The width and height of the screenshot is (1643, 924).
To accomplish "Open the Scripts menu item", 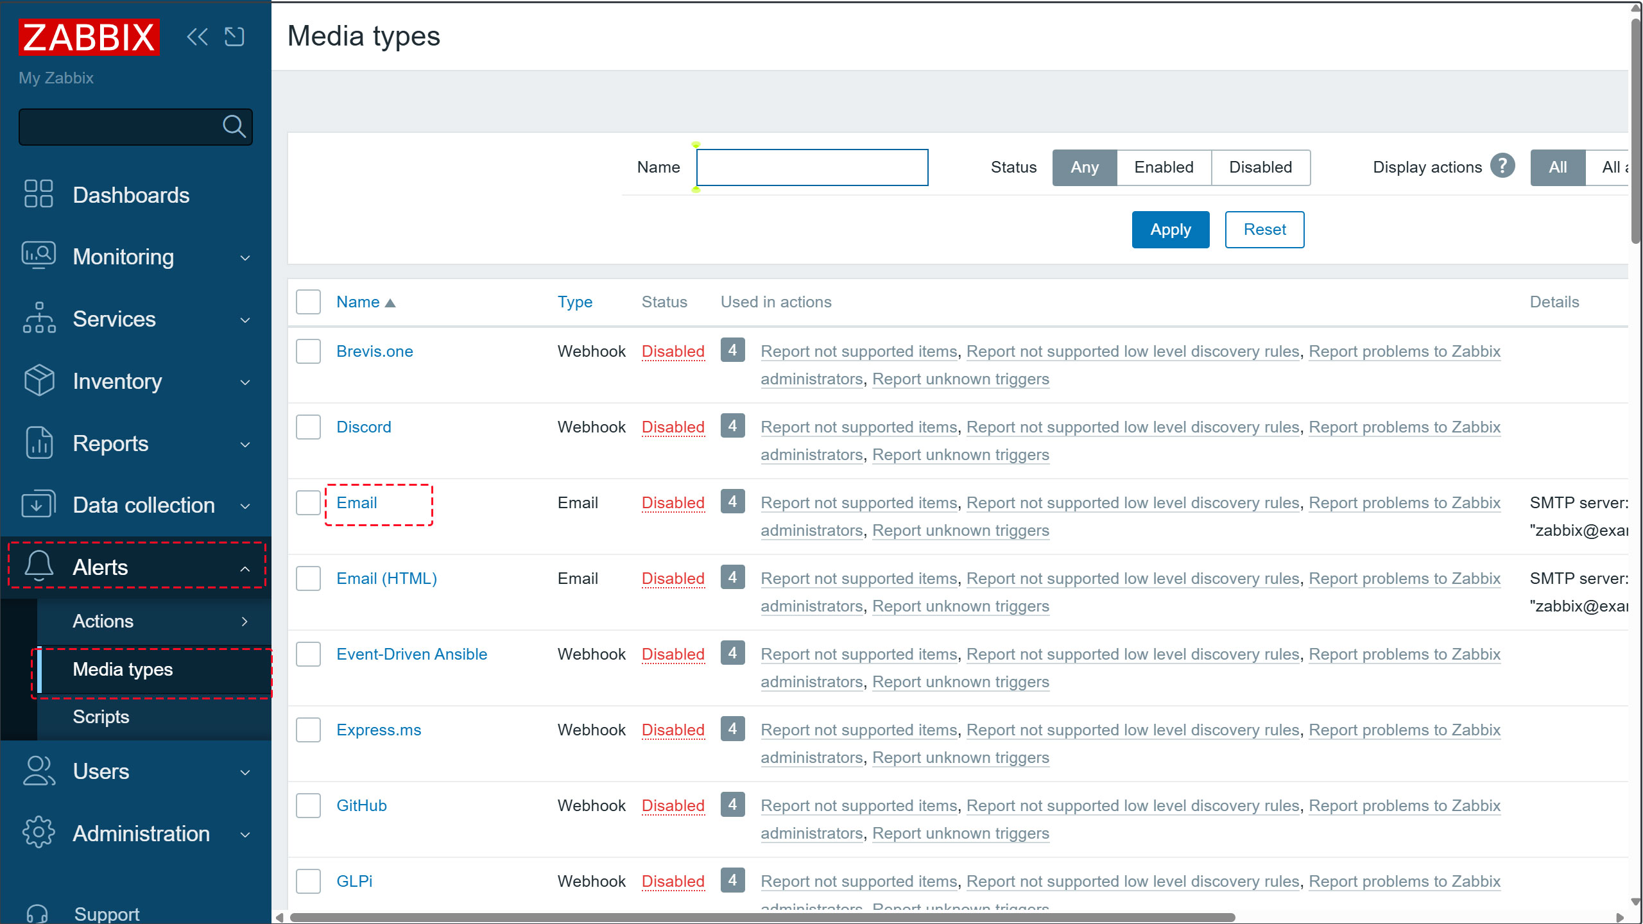I will pyautogui.click(x=101, y=717).
